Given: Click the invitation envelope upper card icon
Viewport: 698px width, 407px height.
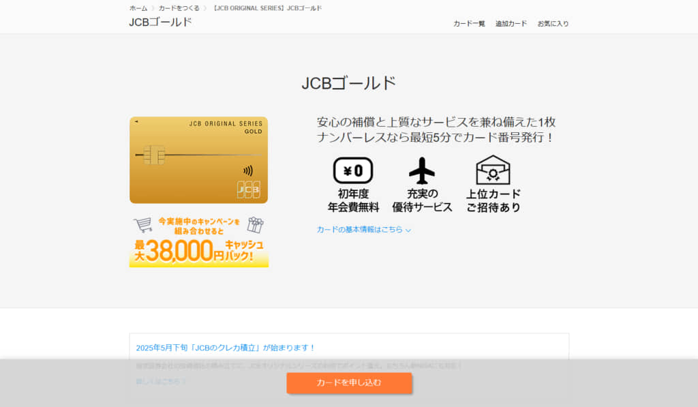Looking at the screenshot, I should [x=493, y=170].
